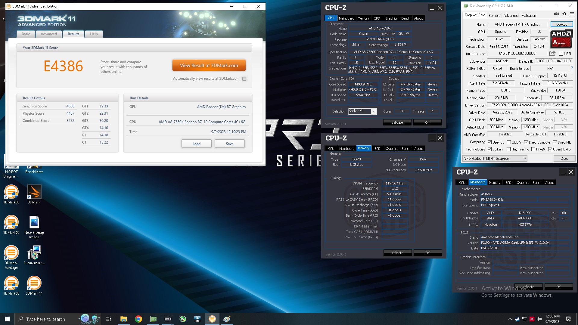Viewport: 578px width, 325px height.
Task: Click the Close button in GPU-Z
Action: [564, 159]
